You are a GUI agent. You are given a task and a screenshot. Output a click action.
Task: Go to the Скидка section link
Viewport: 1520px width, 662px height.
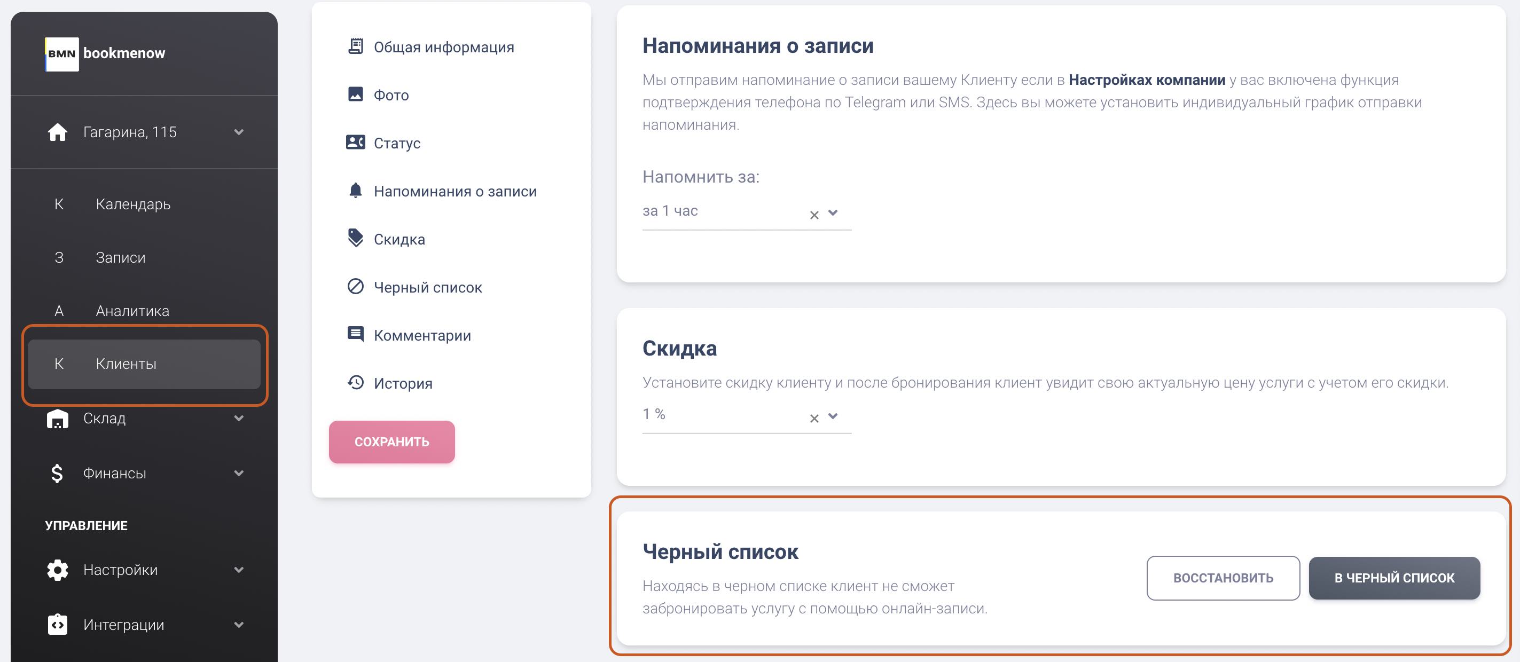399,240
